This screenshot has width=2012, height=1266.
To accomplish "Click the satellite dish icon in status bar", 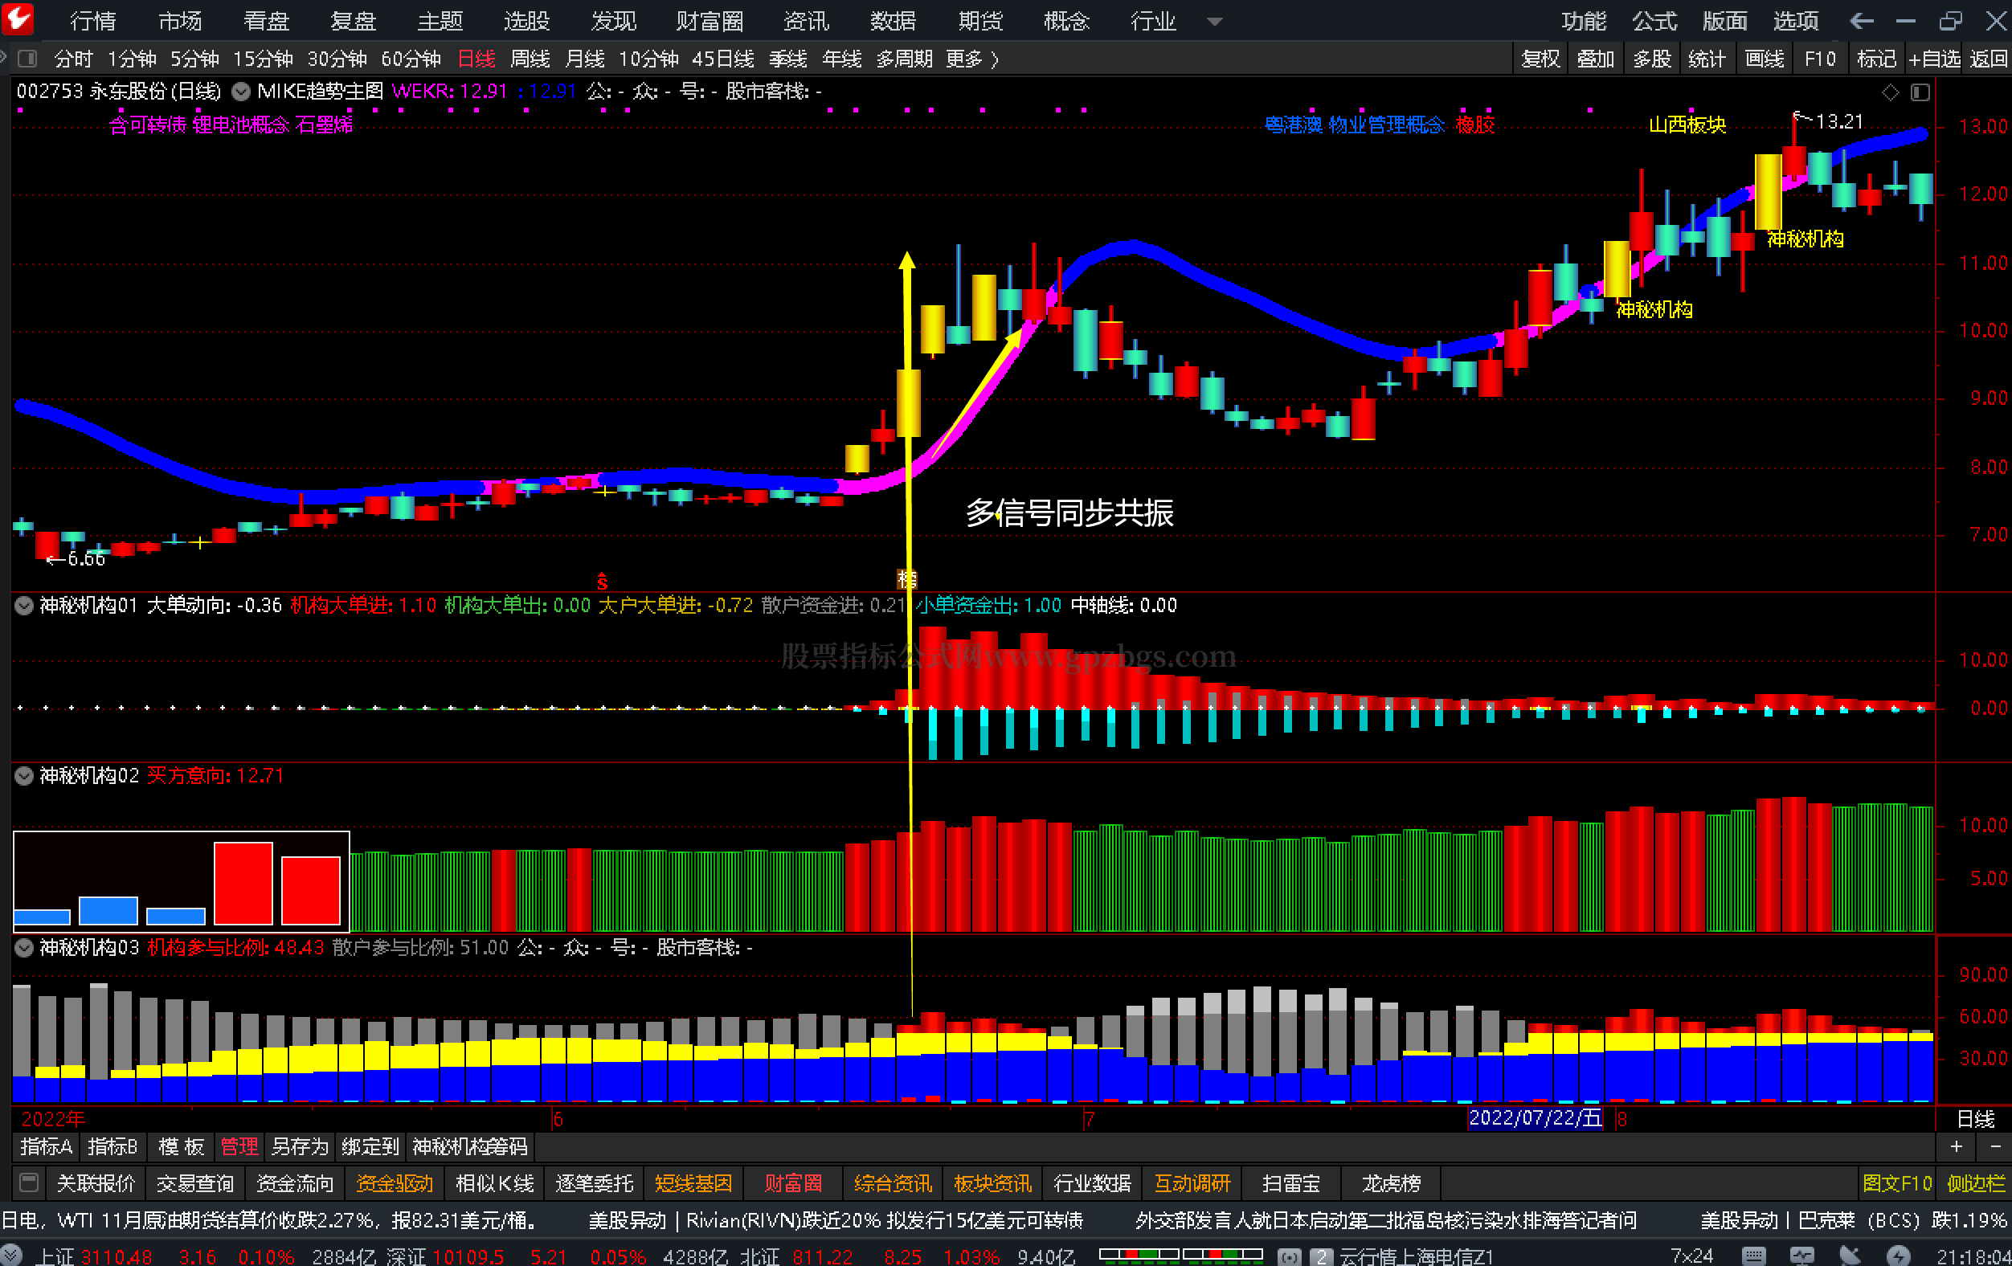I will click(x=1850, y=1255).
